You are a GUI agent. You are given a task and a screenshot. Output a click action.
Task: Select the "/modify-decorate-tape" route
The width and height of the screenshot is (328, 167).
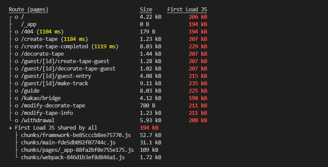pyautogui.click(x=53, y=106)
